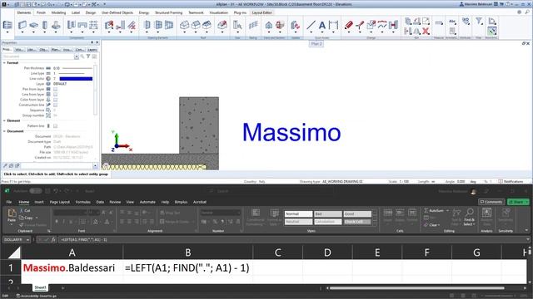Open the Page Layout tab in Excel
This screenshot has width=533, height=299.
tap(60, 202)
